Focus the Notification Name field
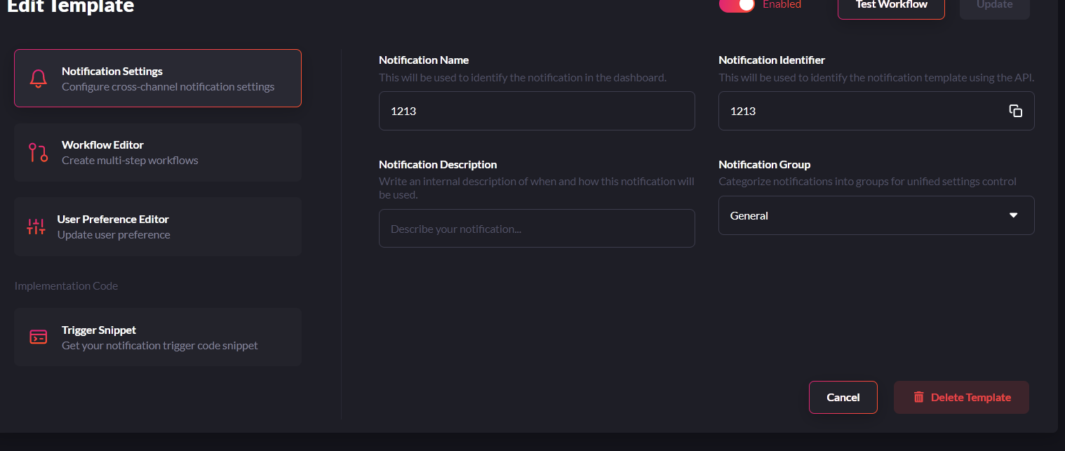This screenshot has width=1065, height=451. point(537,111)
